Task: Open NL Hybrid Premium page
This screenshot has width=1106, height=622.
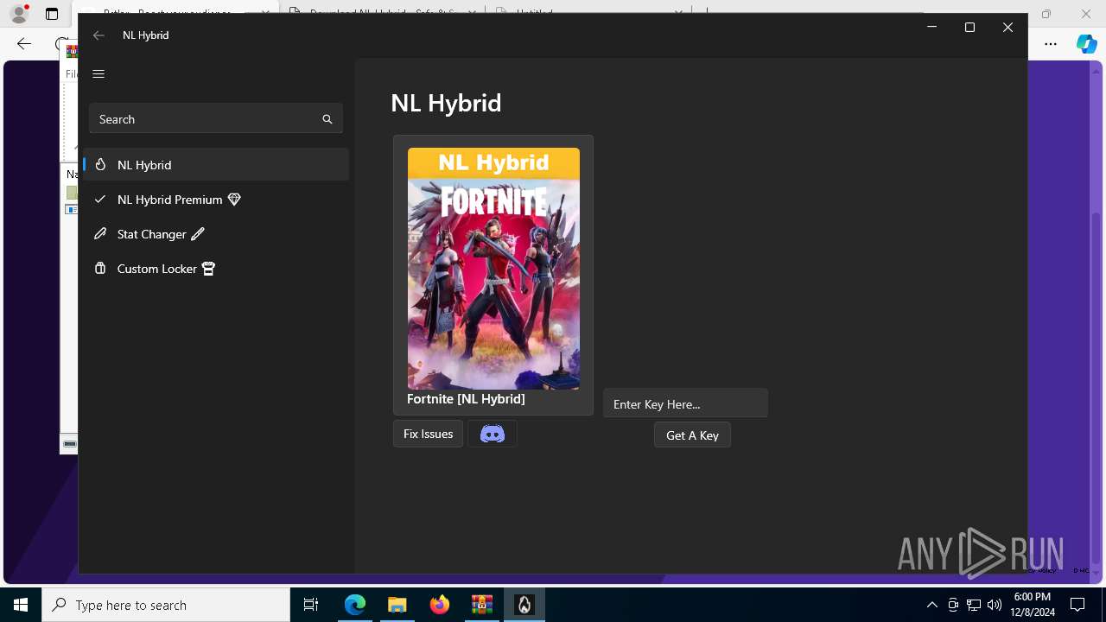Action: (216, 199)
